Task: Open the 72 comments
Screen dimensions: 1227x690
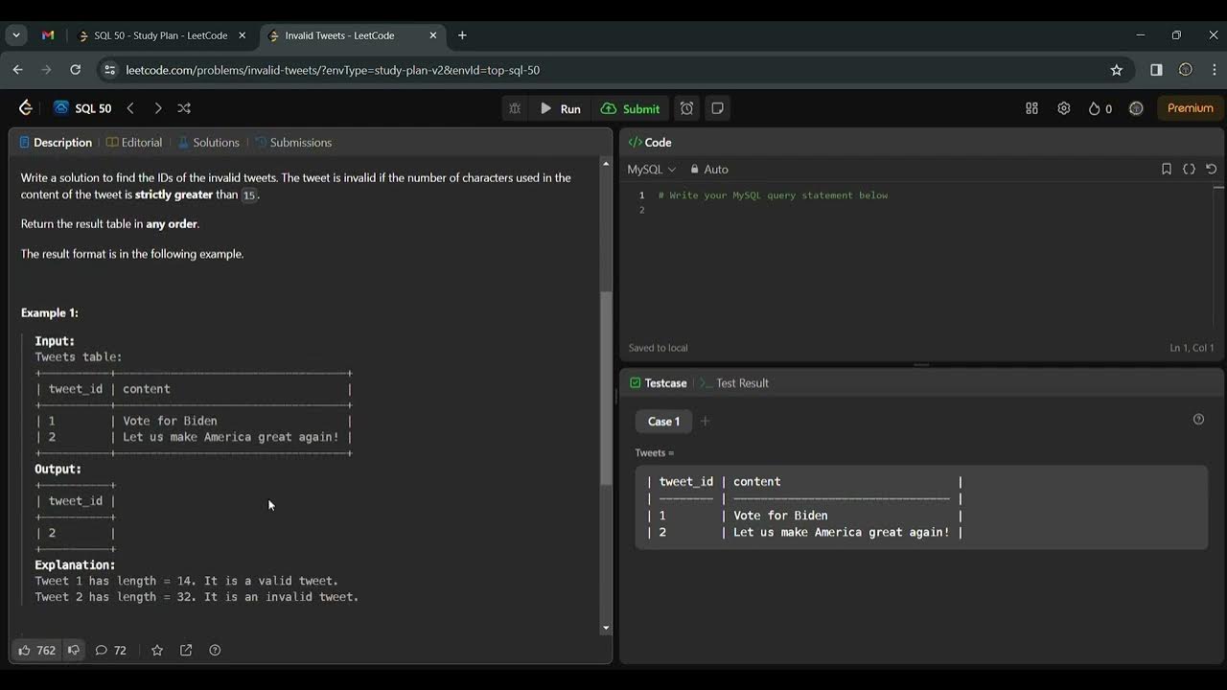Action: coord(110,650)
